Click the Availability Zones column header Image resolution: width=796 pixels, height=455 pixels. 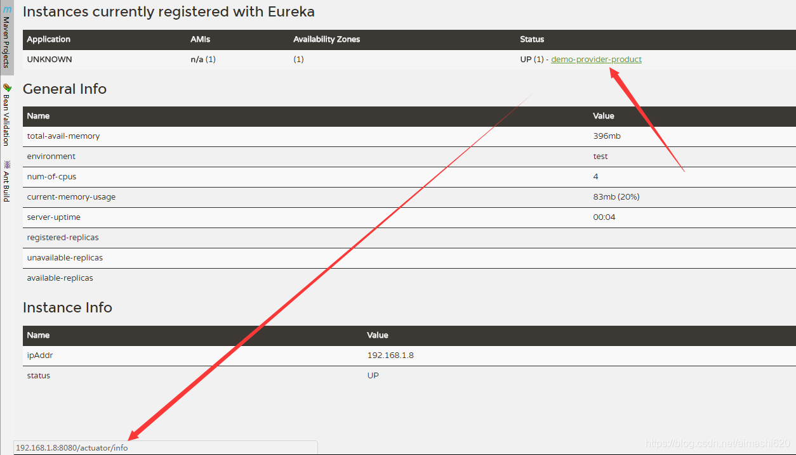pos(326,39)
